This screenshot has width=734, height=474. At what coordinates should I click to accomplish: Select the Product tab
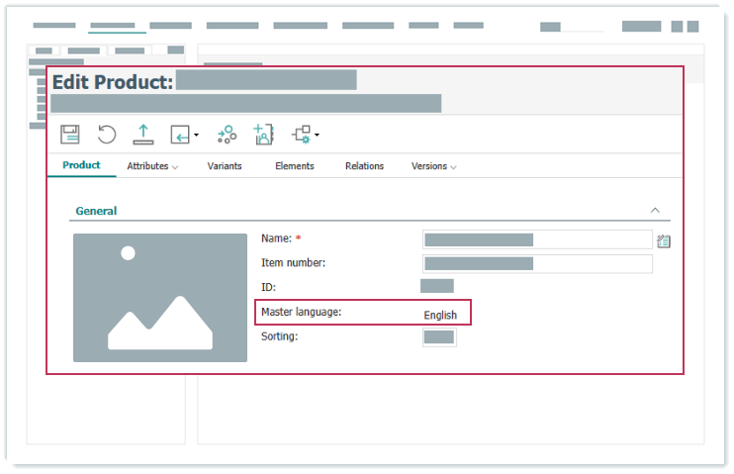click(81, 165)
